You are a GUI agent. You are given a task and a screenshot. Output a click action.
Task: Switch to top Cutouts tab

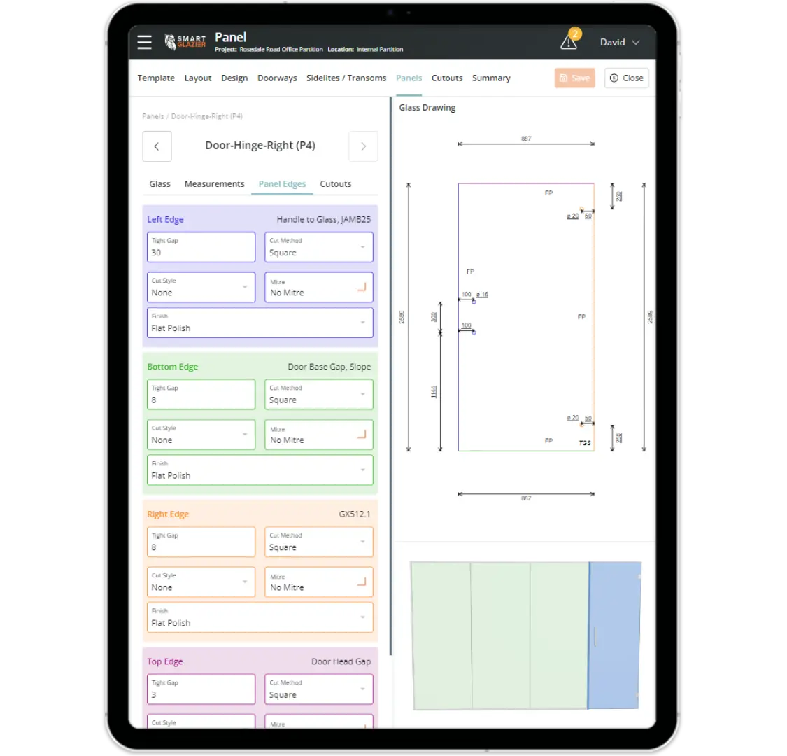[x=447, y=78]
